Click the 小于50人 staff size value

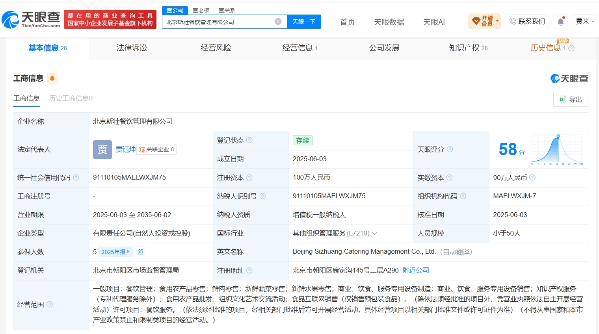click(x=507, y=234)
